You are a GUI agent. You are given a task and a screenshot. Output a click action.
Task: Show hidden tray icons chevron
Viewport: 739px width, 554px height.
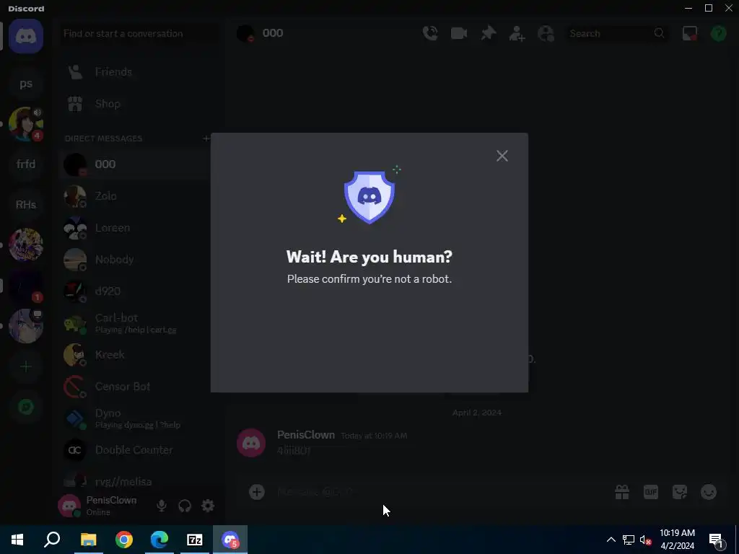pos(611,540)
